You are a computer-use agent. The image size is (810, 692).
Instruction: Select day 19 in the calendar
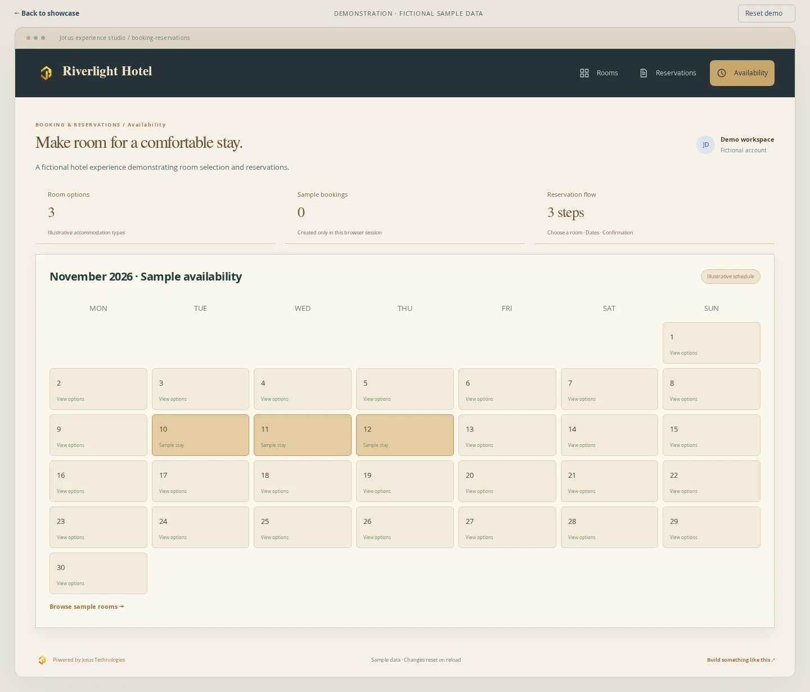tap(405, 481)
